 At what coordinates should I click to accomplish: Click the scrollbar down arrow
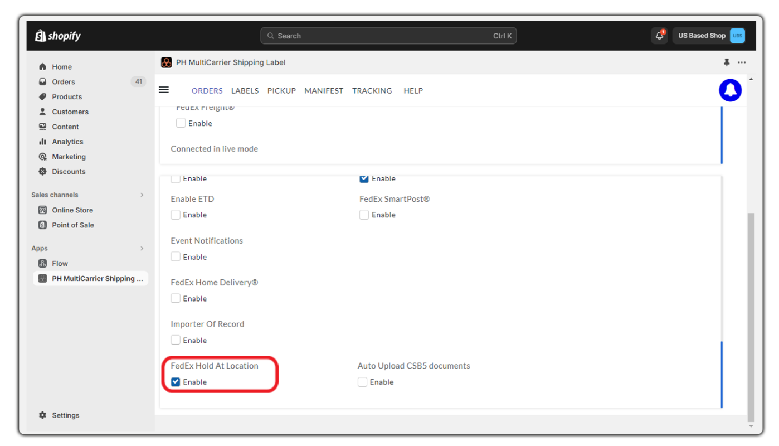pyautogui.click(x=751, y=426)
